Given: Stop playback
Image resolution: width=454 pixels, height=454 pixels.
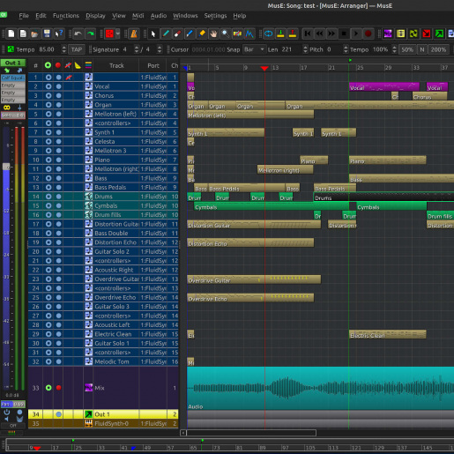Looking at the screenshot, I should coord(344,33).
